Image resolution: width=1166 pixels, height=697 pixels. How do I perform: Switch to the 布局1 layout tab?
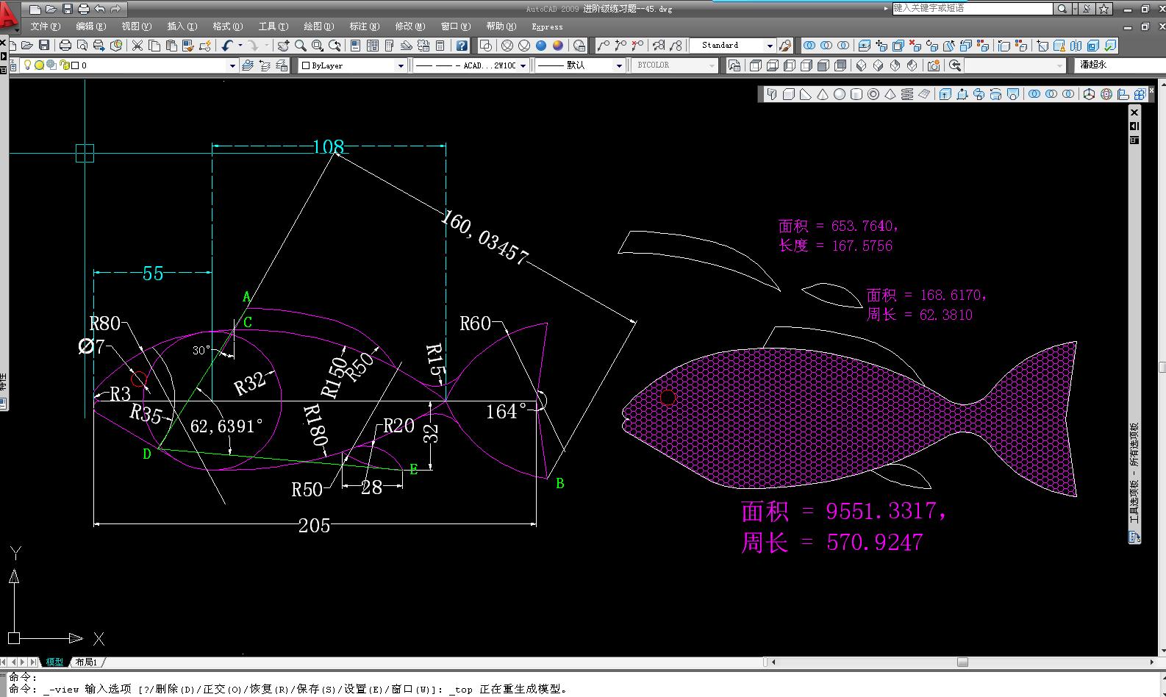pyautogui.click(x=86, y=662)
